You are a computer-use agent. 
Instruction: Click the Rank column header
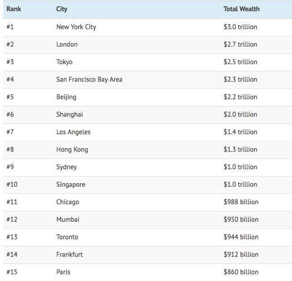tap(13, 9)
